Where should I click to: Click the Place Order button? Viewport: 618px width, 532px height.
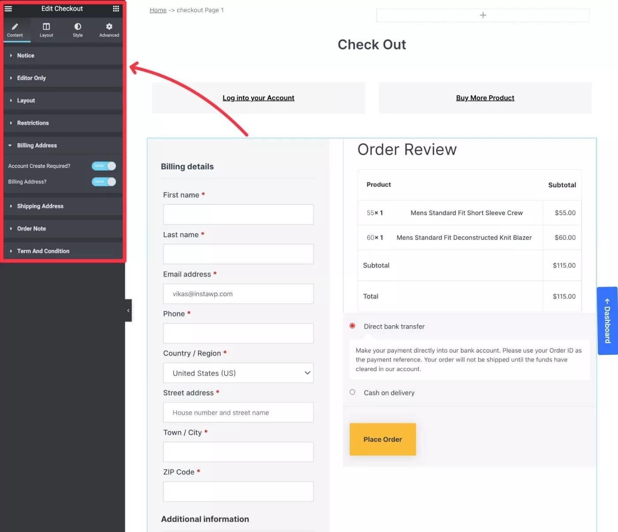click(x=383, y=439)
